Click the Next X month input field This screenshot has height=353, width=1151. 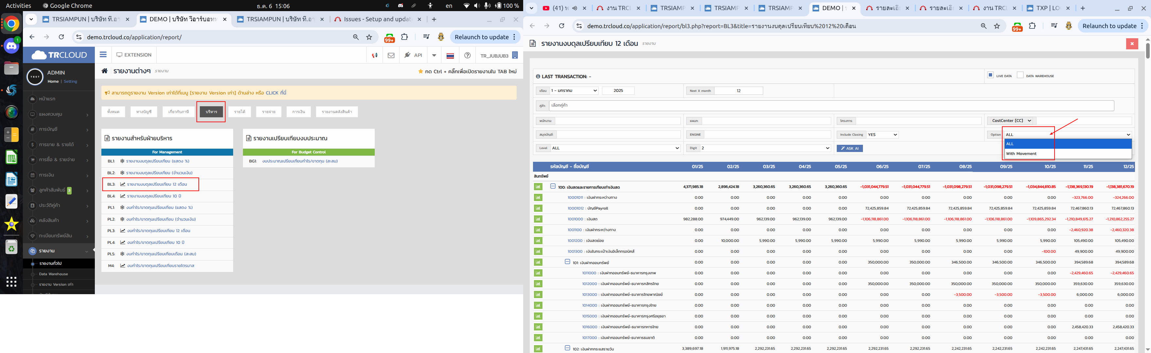point(738,91)
